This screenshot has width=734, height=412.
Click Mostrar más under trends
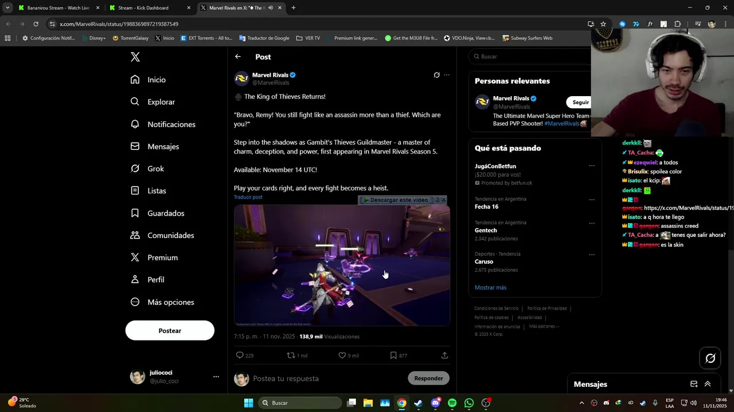(x=490, y=287)
